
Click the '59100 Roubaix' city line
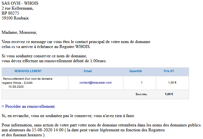pos(15,18)
